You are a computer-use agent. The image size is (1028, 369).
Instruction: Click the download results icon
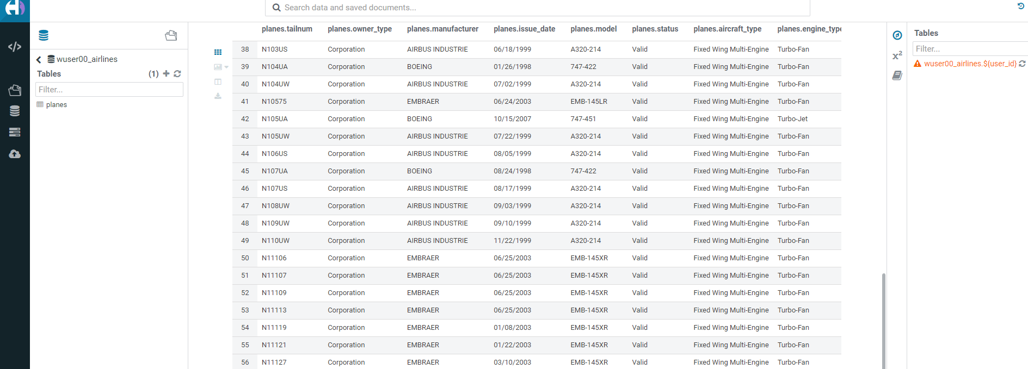(x=218, y=96)
